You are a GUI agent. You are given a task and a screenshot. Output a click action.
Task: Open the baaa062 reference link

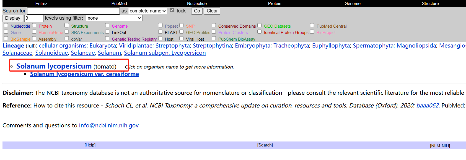pos(427,106)
